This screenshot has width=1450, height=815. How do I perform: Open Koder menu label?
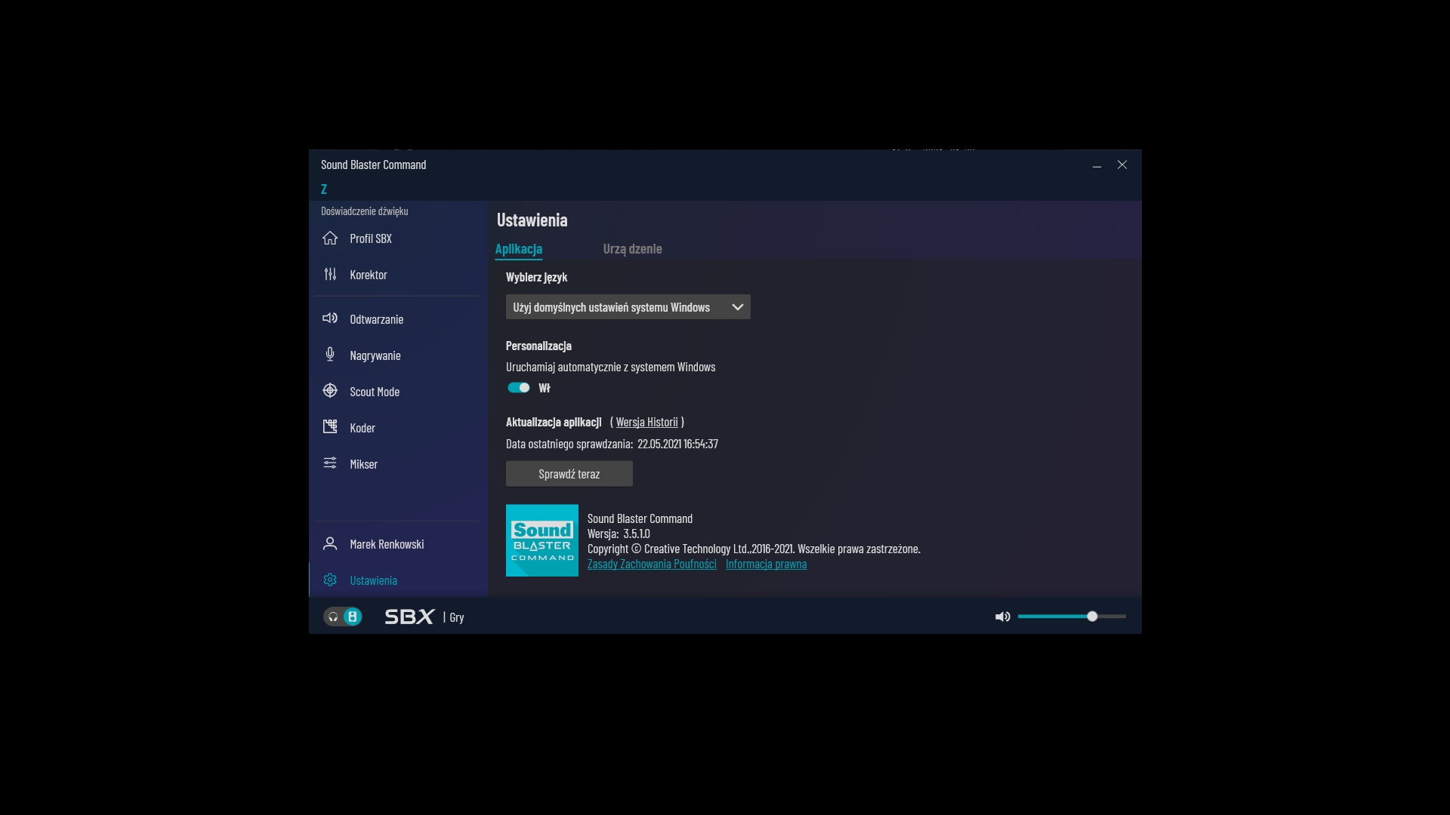362,428
